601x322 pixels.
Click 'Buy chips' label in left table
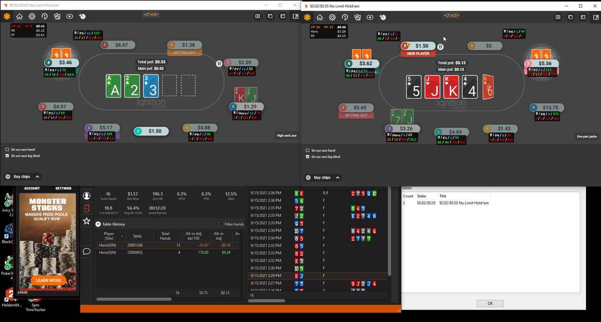point(22,177)
